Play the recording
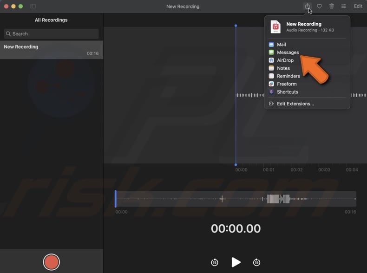Image resolution: width=367 pixels, height=273 pixels. click(236, 262)
